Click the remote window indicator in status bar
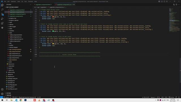 tap(1, 97)
